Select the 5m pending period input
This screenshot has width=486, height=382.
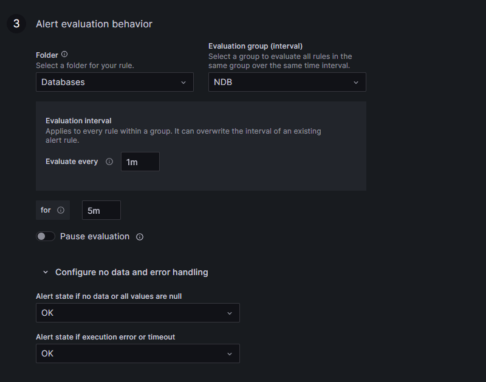tap(101, 209)
